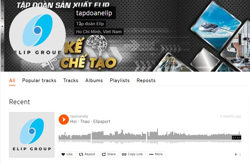Play the Hoi - Thao - Elipsport track
Screen dimensions: 250x164
click(63, 119)
